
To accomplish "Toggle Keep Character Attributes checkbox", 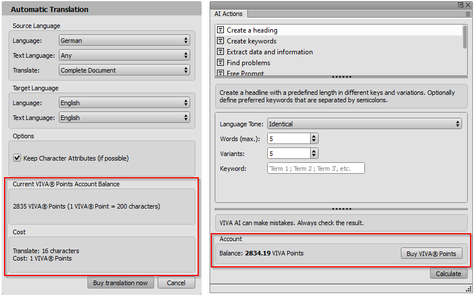I will coord(17,158).
